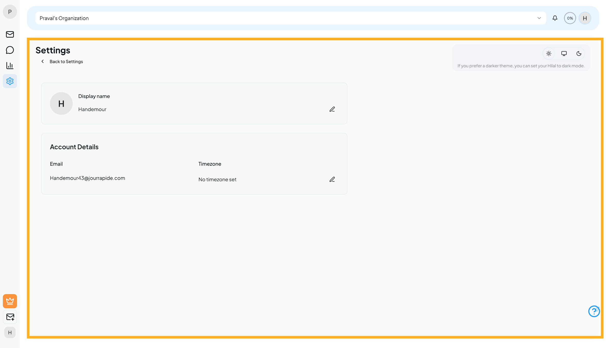Click the organization dropdown chevron arrow
The width and height of the screenshot is (606, 348).
click(539, 18)
